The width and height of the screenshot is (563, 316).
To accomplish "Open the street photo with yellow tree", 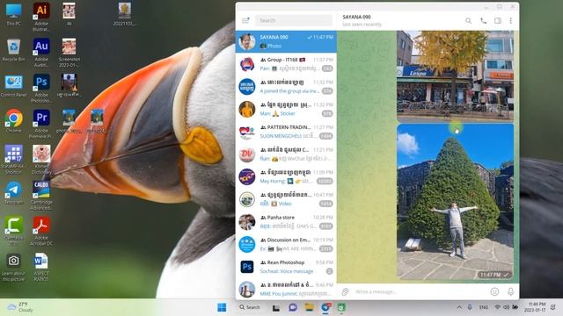I will (x=455, y=76).
